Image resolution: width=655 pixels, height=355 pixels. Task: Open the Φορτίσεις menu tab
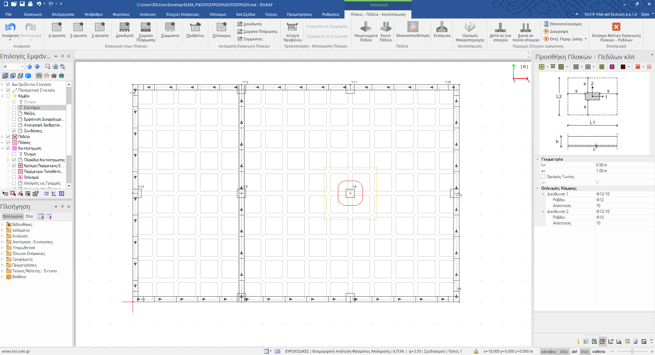(121, 14)
